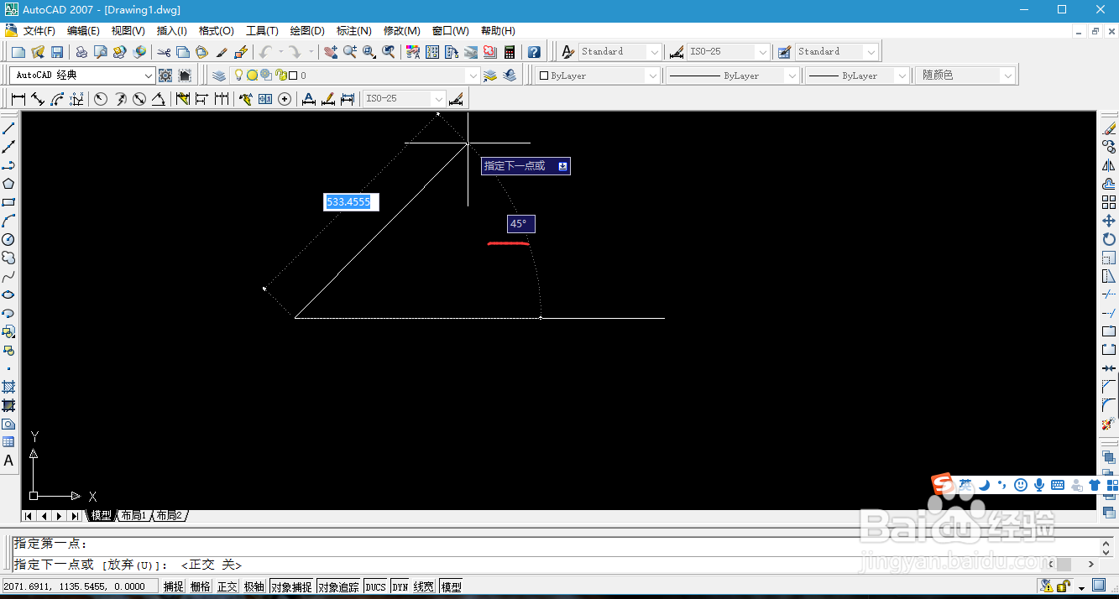Select the Circle draw tool

coord(8,239)
